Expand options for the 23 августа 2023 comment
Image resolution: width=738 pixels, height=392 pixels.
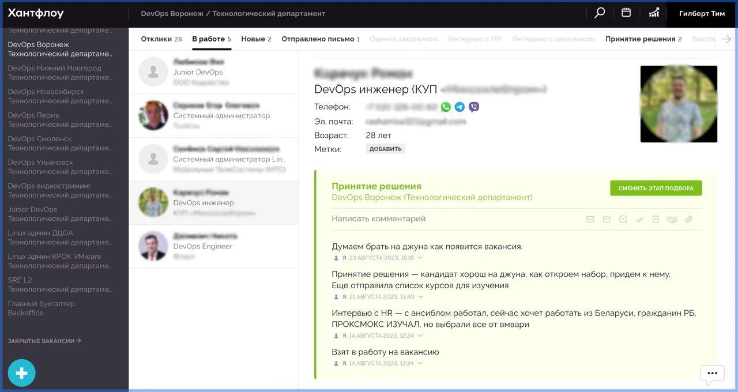point(420,258)
